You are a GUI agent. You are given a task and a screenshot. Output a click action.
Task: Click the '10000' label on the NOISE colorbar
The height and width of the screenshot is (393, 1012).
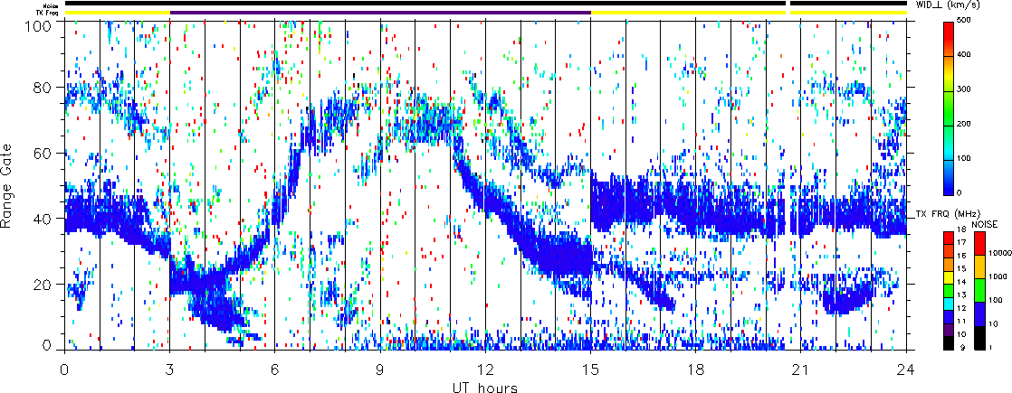(x=999, y=253)
